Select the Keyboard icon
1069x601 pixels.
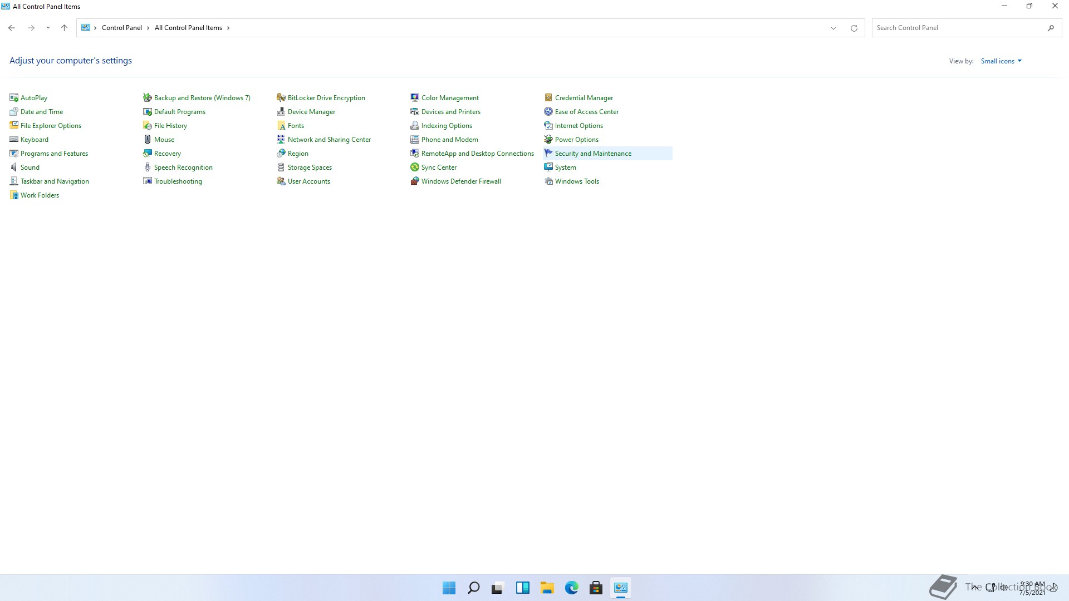coord(14,140)
